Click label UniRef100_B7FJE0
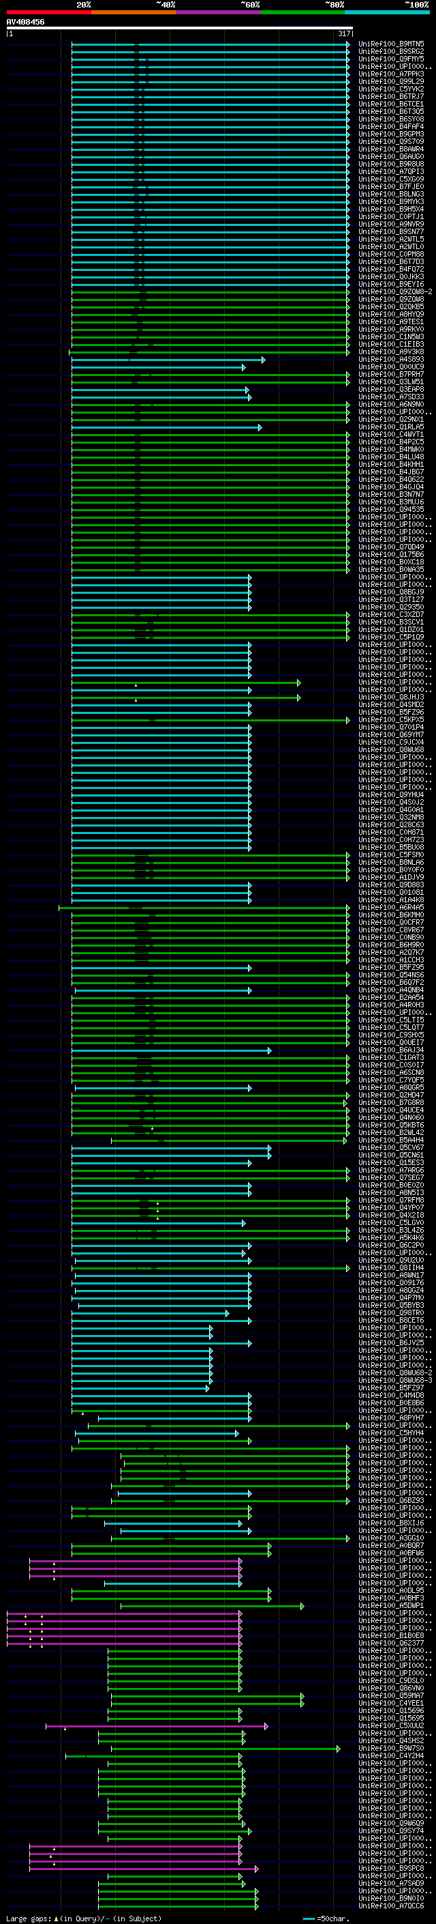 click(391, 187)
